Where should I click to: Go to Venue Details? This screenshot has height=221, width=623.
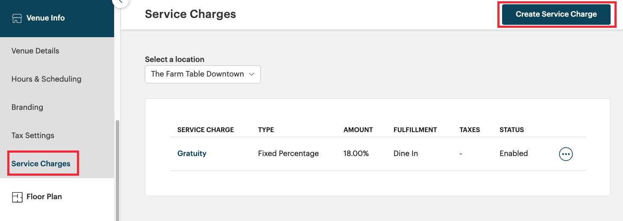point(35,51)
